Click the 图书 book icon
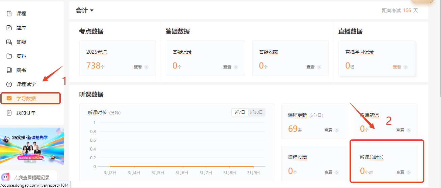 tap(9, 70)
